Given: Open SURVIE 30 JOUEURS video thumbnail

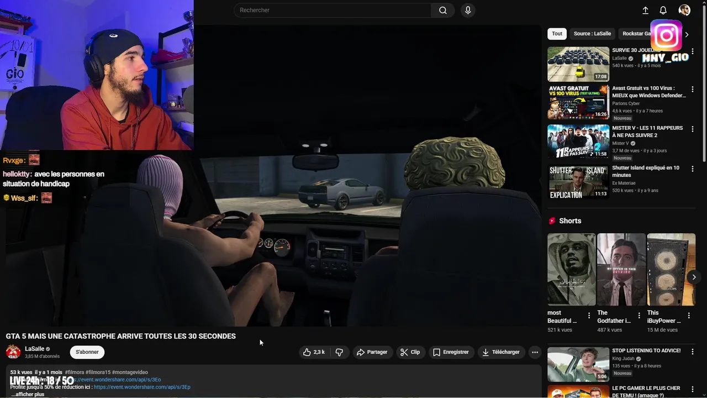Looking at the screenshot, I should 578,64.
